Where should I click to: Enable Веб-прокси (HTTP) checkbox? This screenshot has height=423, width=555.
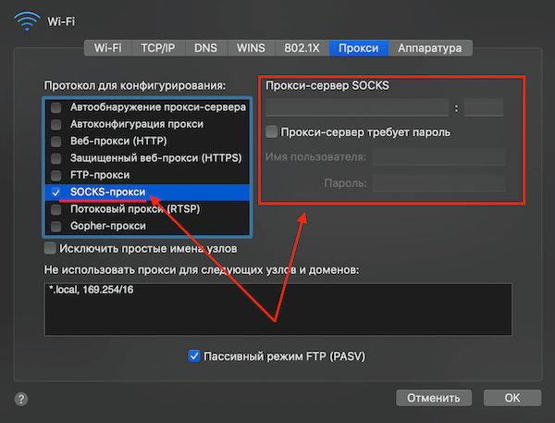[56, 142]
